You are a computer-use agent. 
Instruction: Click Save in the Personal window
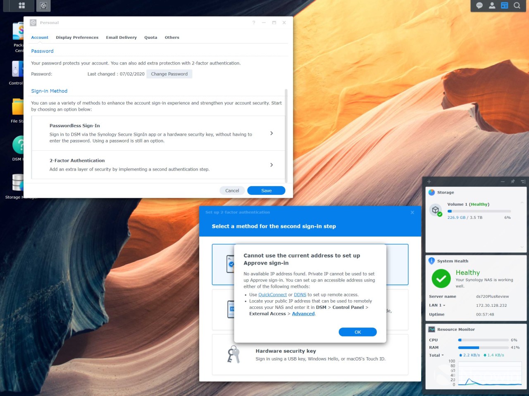coord(267,191)
